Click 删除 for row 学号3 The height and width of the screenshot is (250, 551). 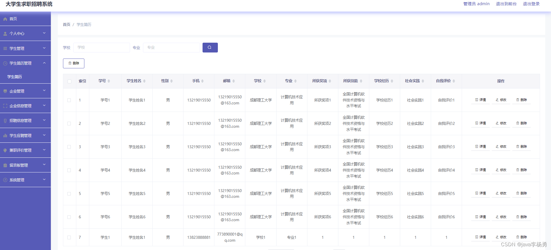522,147
